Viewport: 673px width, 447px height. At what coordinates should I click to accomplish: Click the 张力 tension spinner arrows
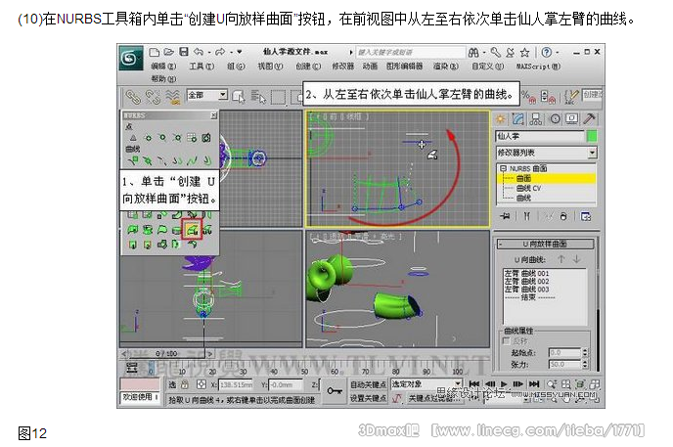tap(585, 364)
